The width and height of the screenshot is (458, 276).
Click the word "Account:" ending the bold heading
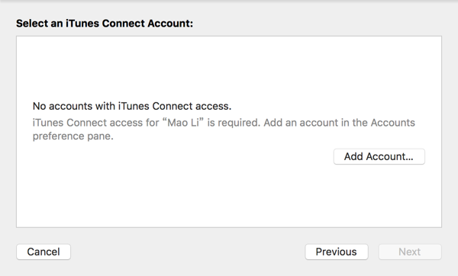(170, 24)
